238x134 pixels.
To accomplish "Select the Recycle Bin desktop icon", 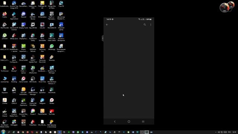I will [x=5, y=90].
